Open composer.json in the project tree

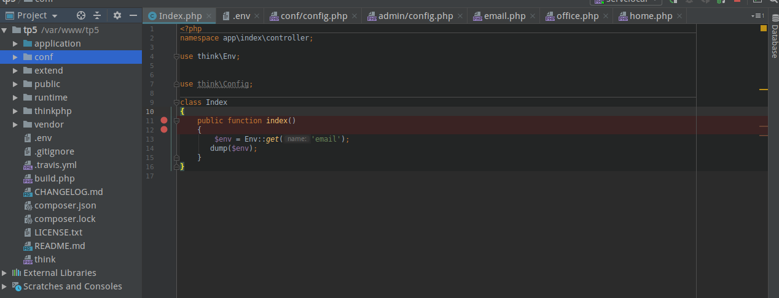coord(65,205)
